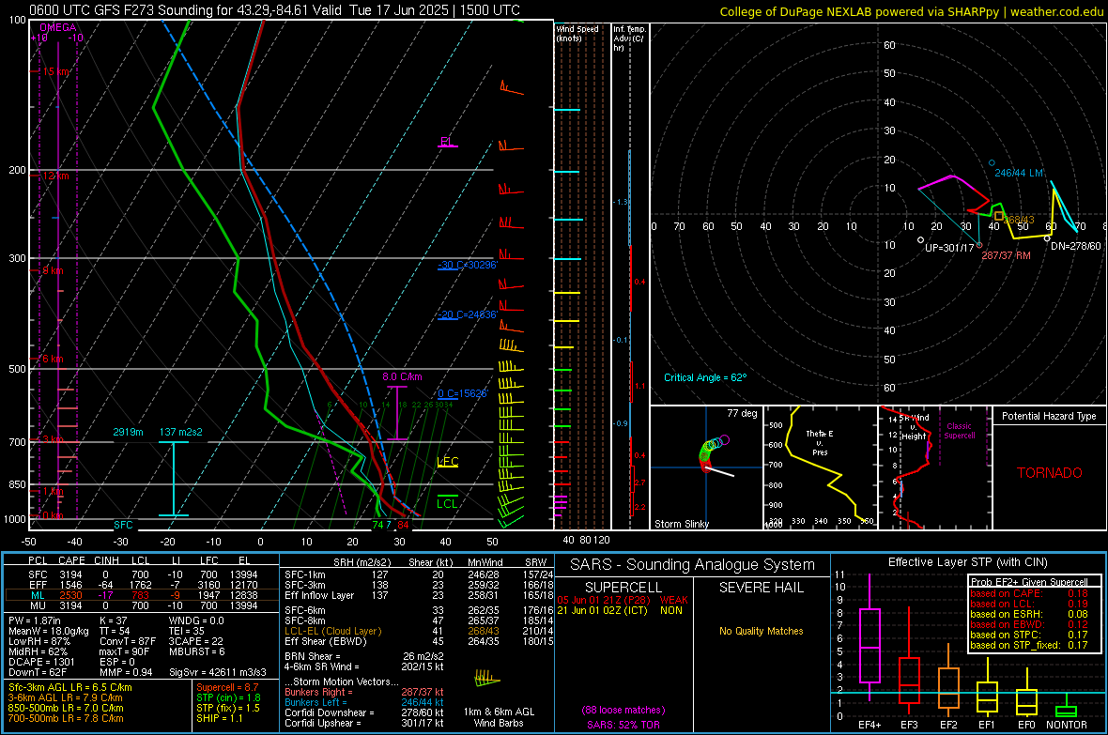1108x735 pixels.
Task: Click the '21 Jun 01 02Z (ICT)' analogue match
Action: [x=602, y=610]
